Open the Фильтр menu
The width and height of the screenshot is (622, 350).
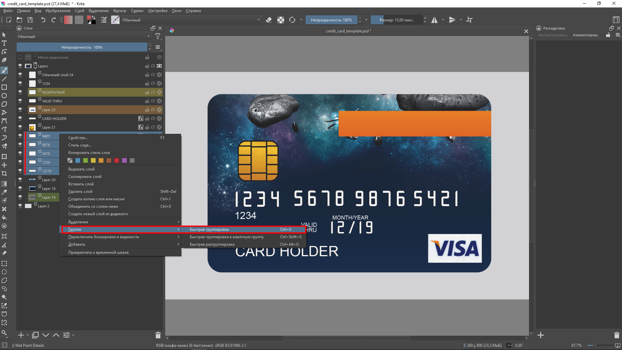[x=120, y=11]
